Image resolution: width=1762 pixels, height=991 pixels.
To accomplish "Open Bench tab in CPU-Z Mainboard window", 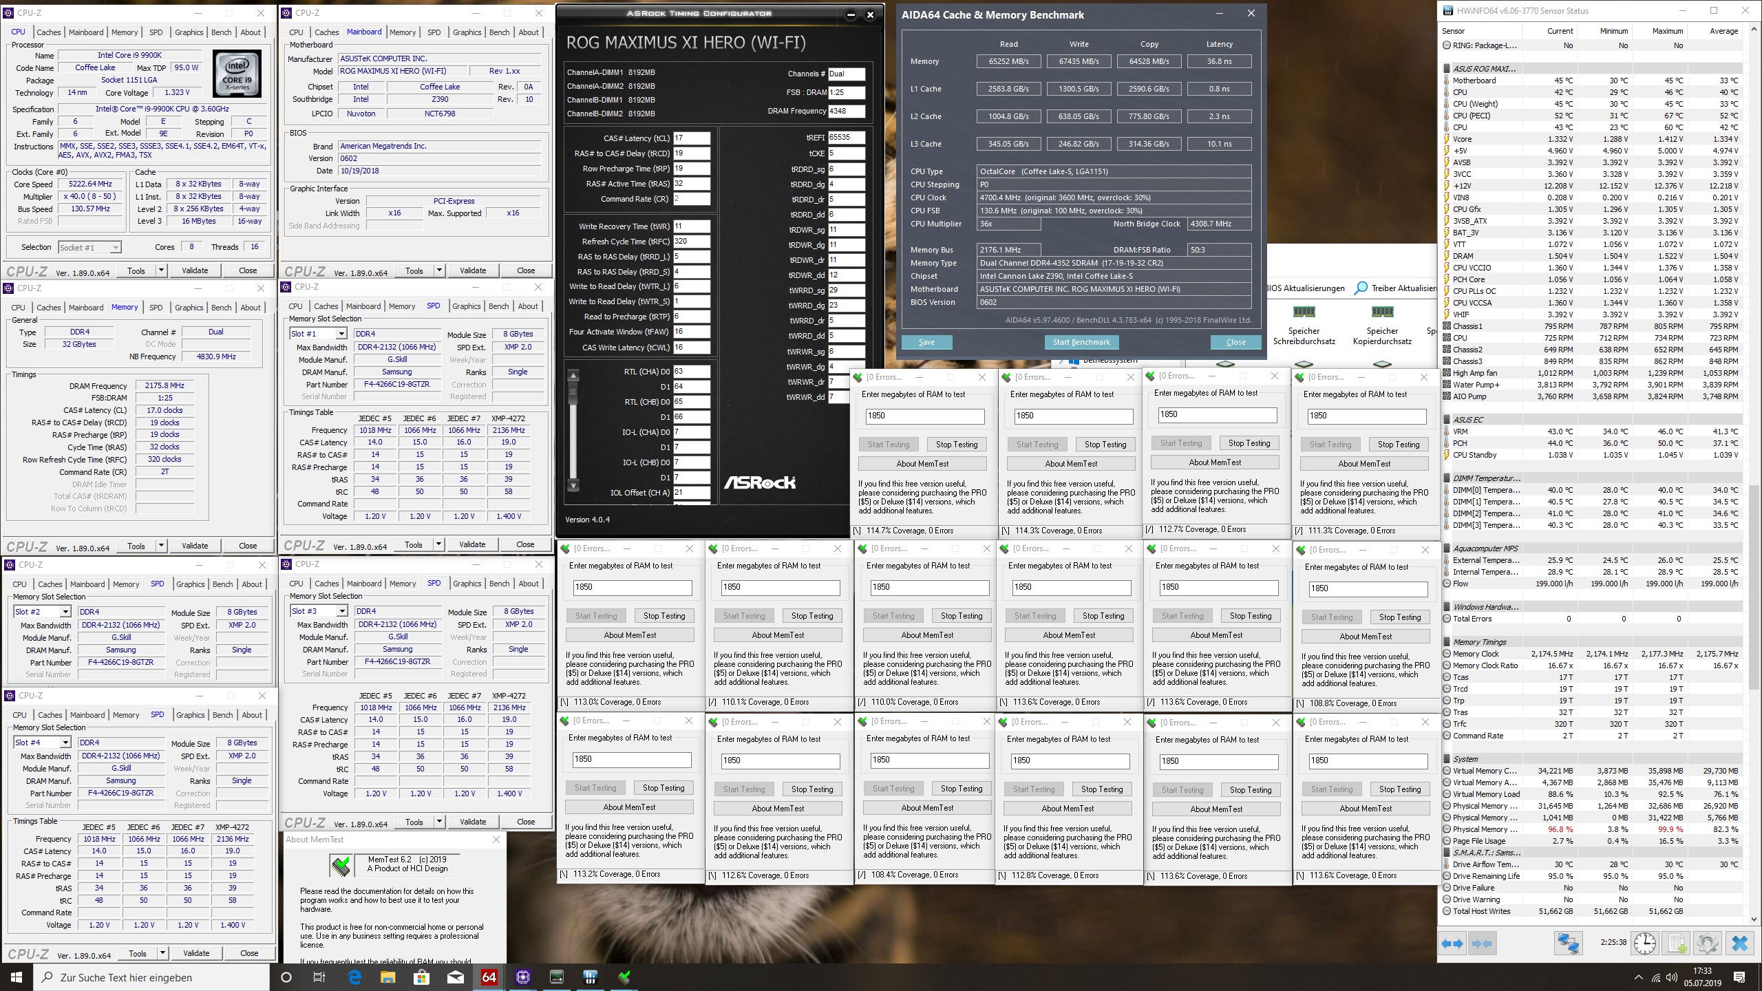I will [499, 32].
